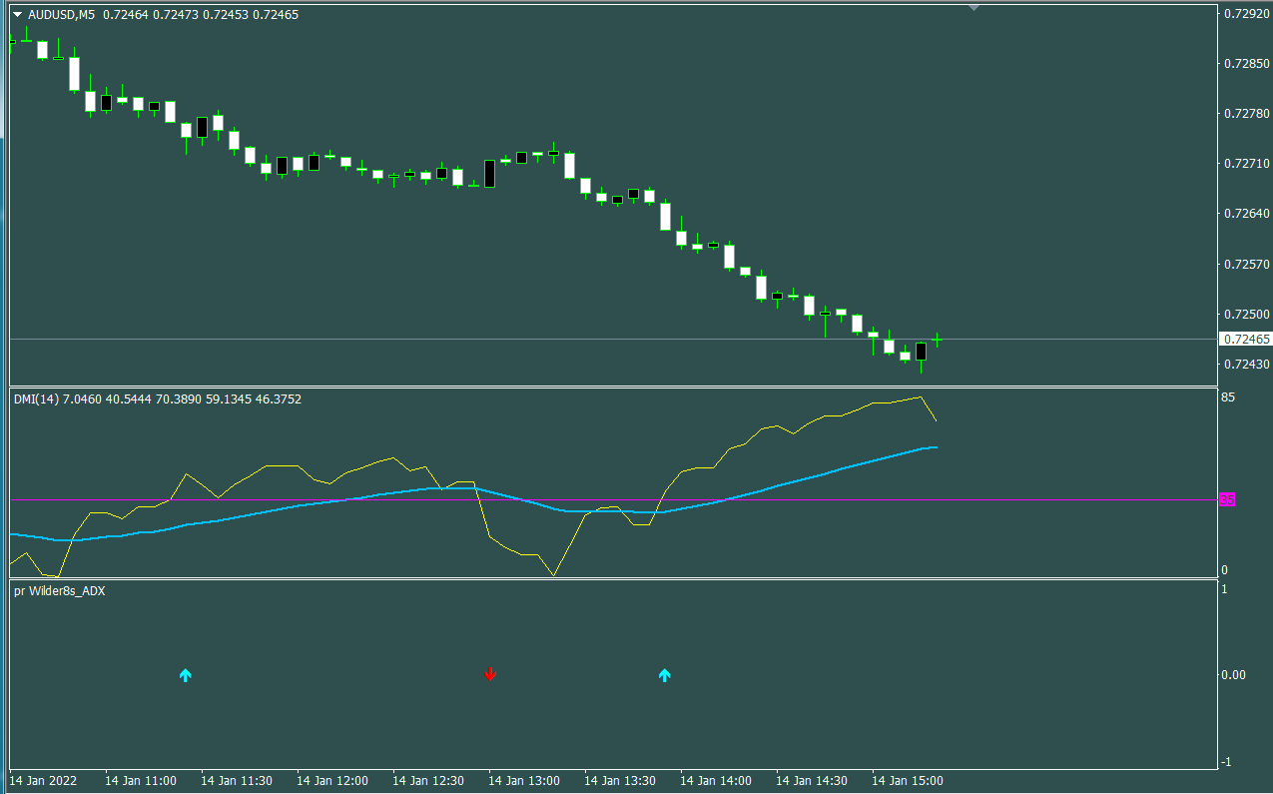Click the red down arrow signal
Screen dimensions: 1273x794
pos(490,674)
